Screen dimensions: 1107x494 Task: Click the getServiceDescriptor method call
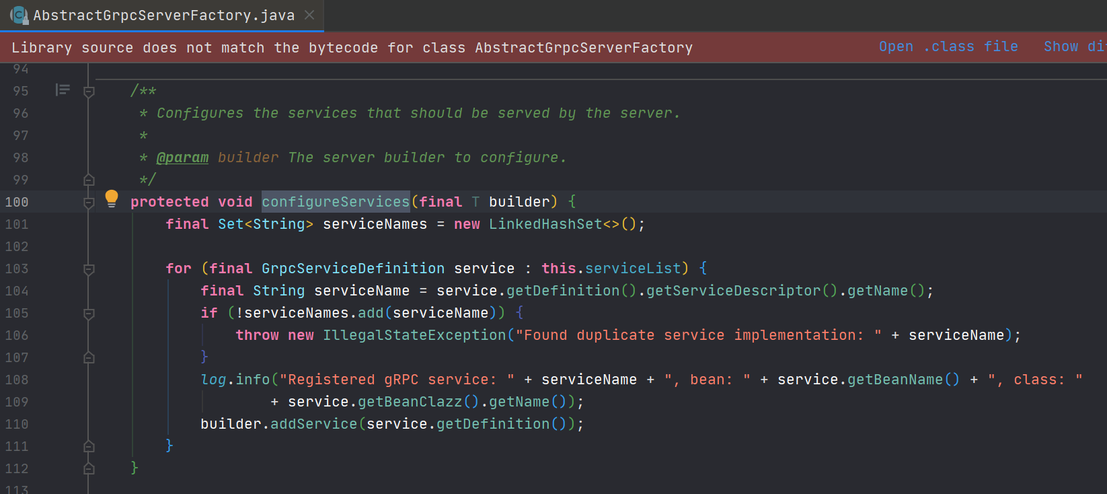(x=733, y=291)
